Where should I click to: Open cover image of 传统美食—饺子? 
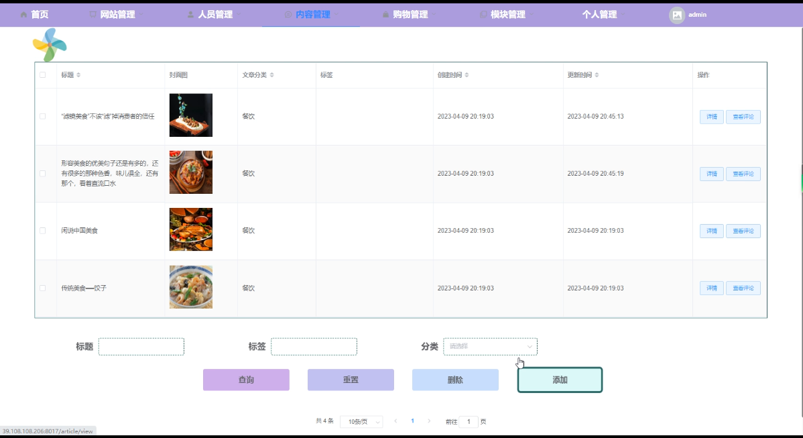191,287
